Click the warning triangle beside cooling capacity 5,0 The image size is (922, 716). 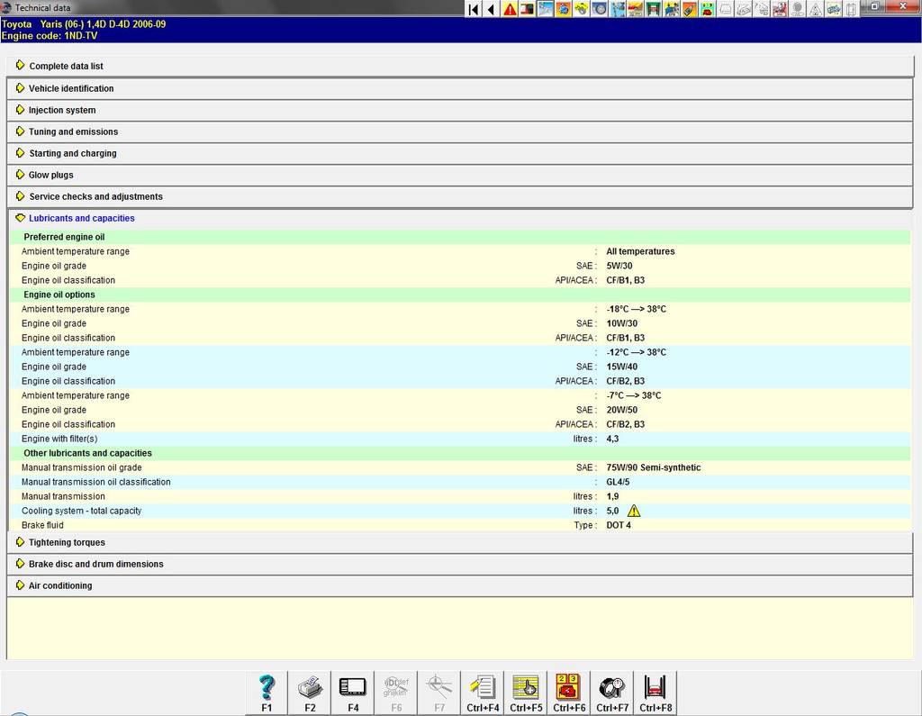634,511
